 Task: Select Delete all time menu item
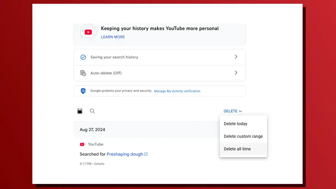237,149
